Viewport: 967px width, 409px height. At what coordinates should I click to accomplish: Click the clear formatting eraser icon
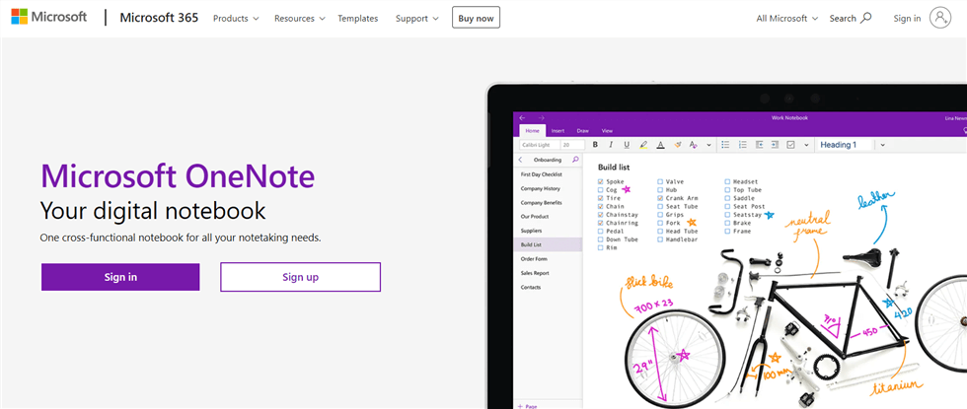[x=677, y=145]
